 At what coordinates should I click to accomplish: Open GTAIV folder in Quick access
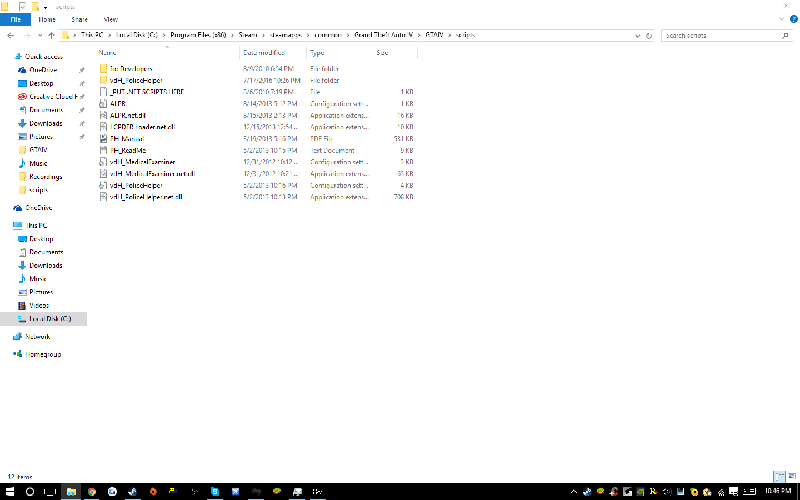[38, 150]
